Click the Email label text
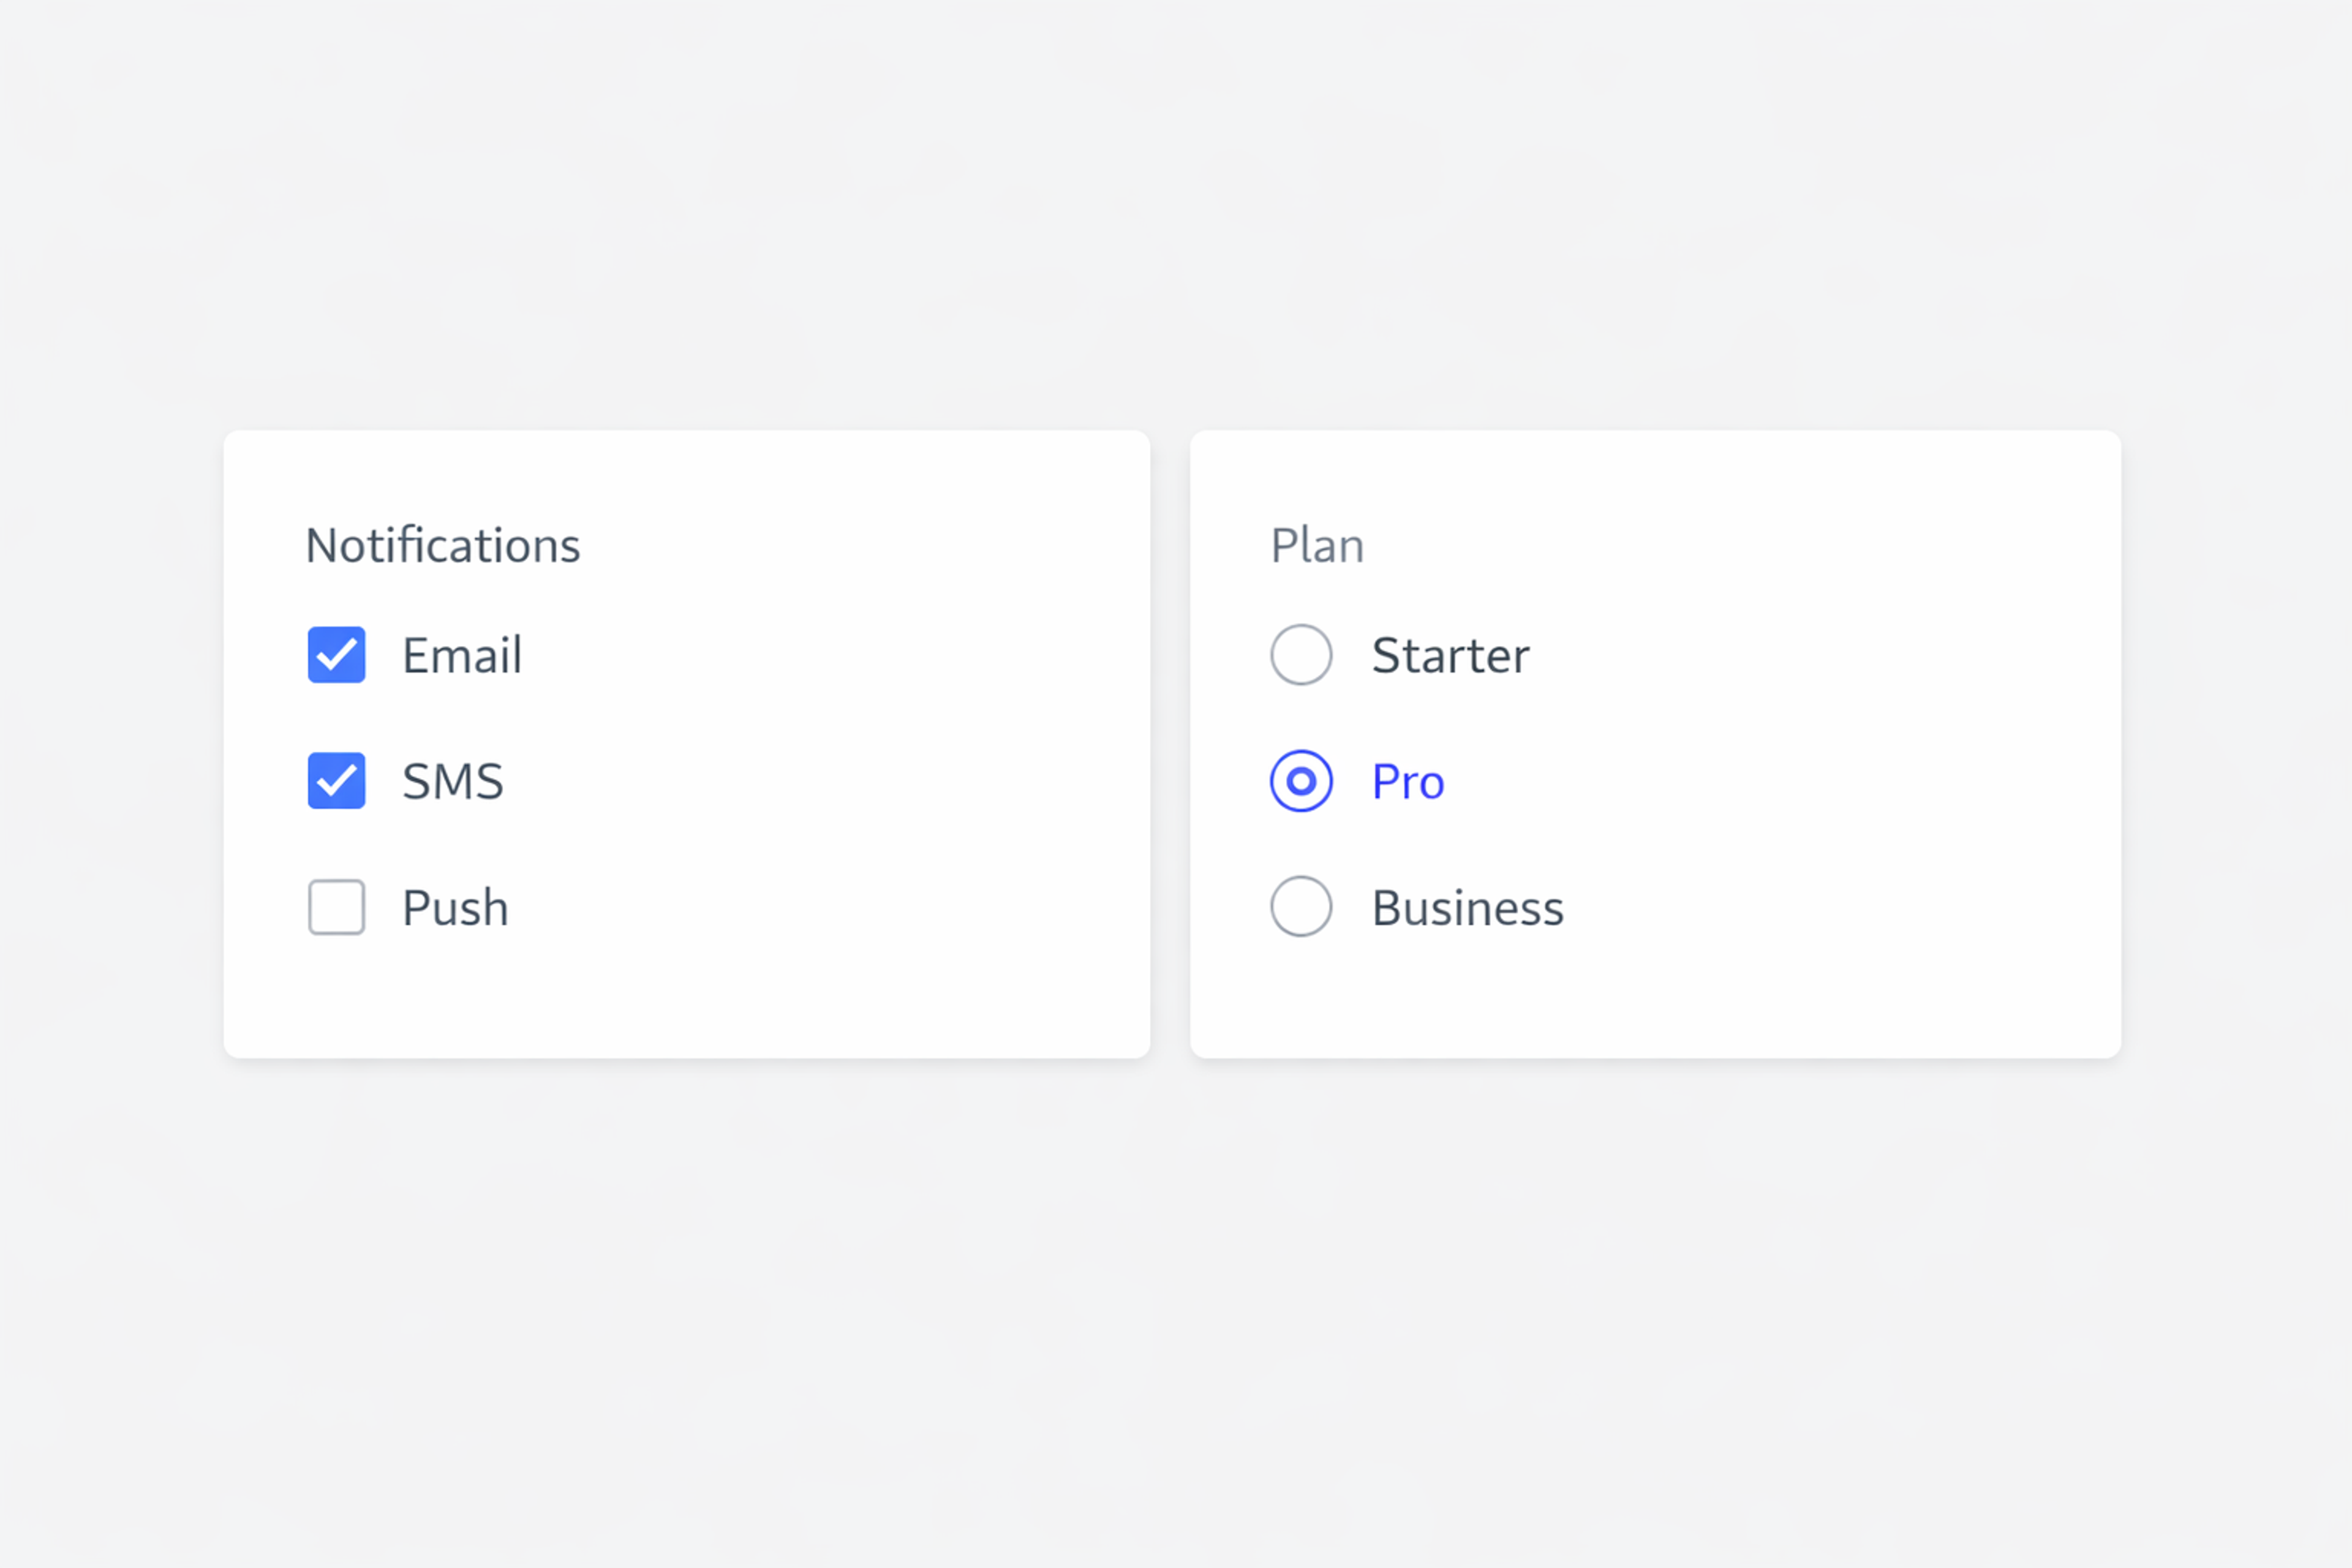Image resolution: width=2352 pixels, height=1568 pixels. (x=462, y=655)
